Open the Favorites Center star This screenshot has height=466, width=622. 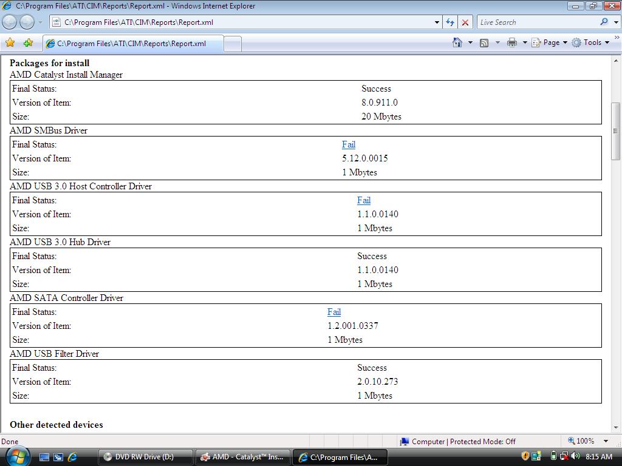click(10, 43)
